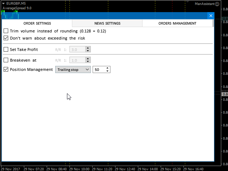Enable Trim volume instead of rounding
Image resolution: width=228 pixels, height=171 pixels.
pyautogui.click(x=6, y=31)
